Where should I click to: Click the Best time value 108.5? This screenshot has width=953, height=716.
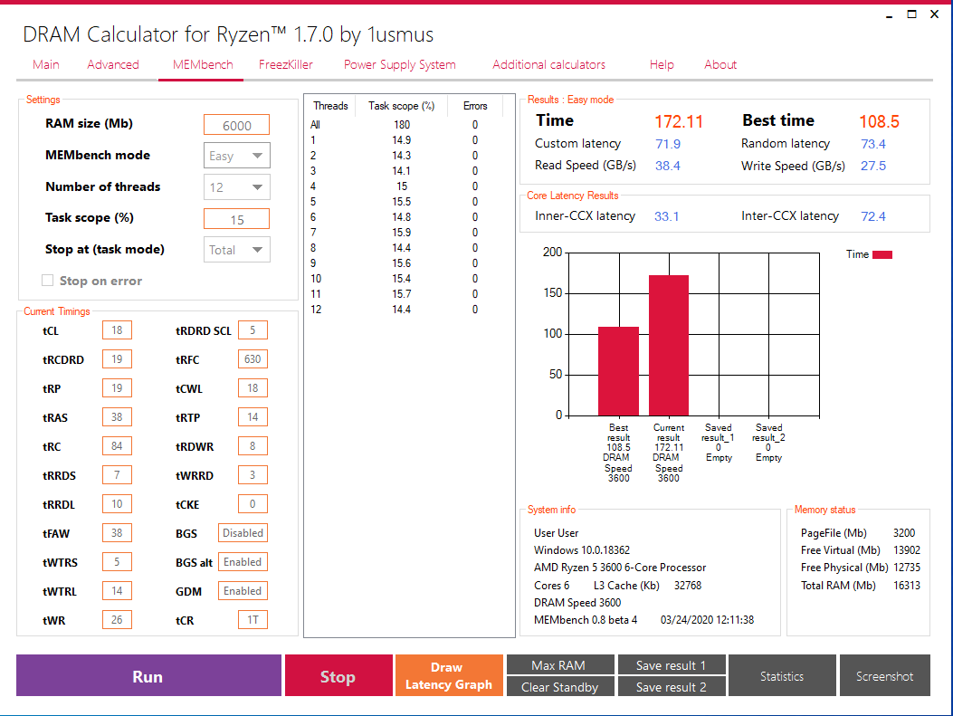pyautogui.click(x=879, y=121)
